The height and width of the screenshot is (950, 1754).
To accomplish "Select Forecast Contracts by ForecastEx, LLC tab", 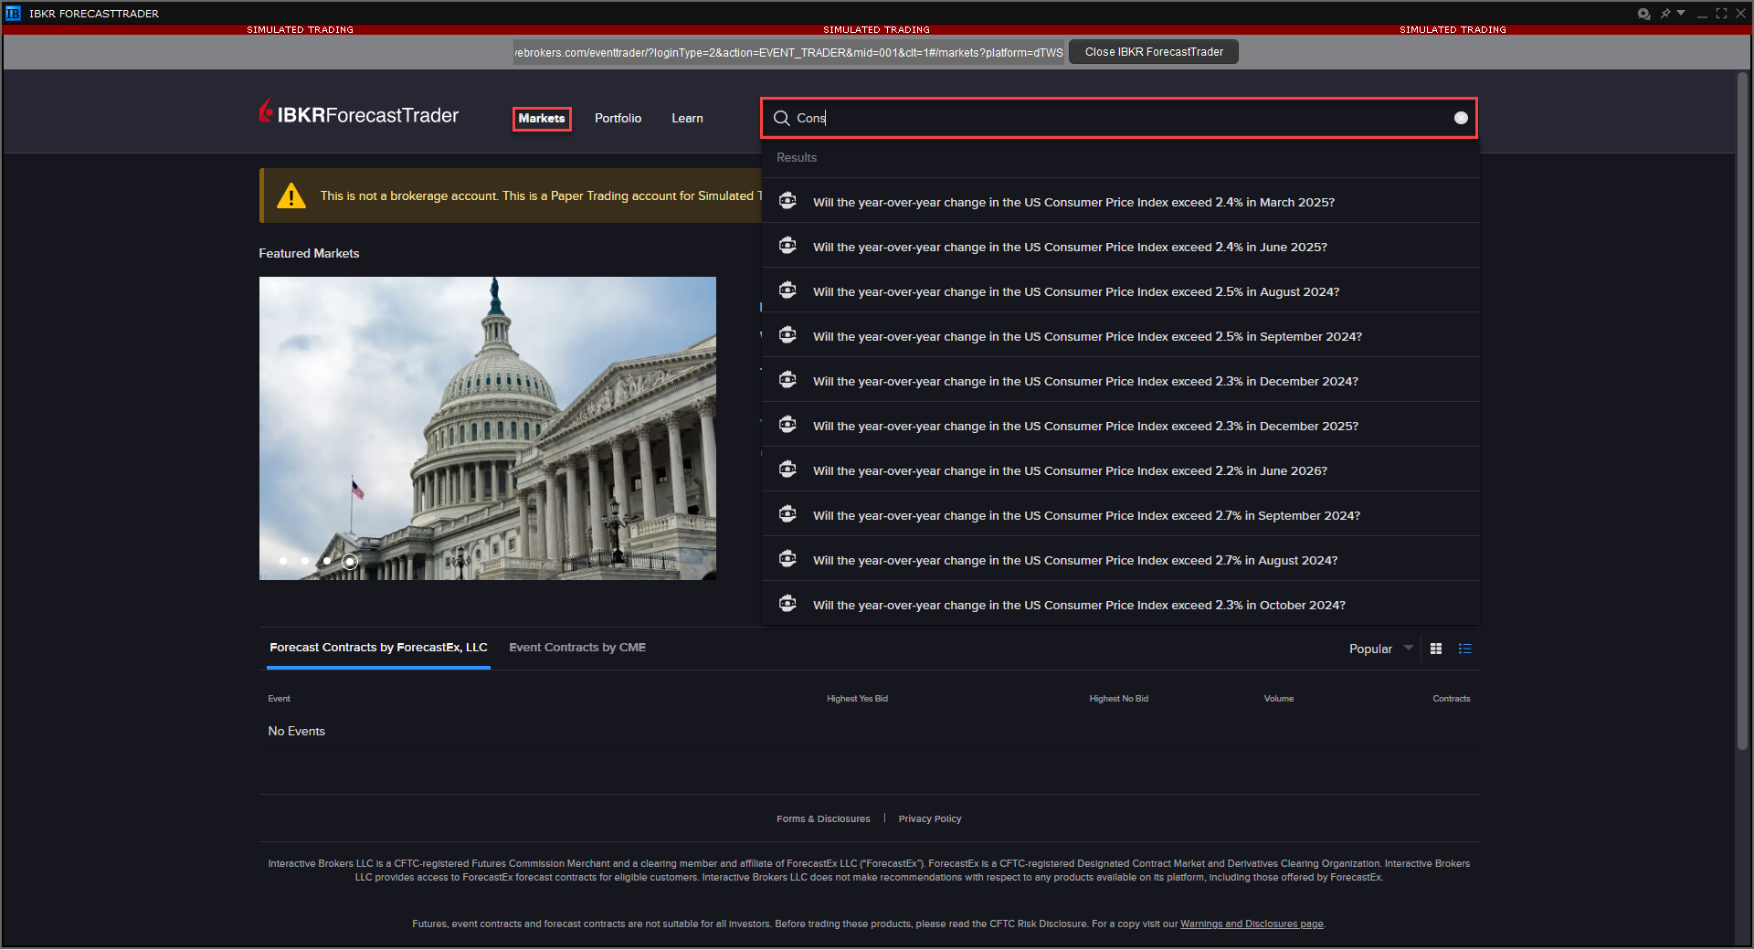I will [378, 648].
